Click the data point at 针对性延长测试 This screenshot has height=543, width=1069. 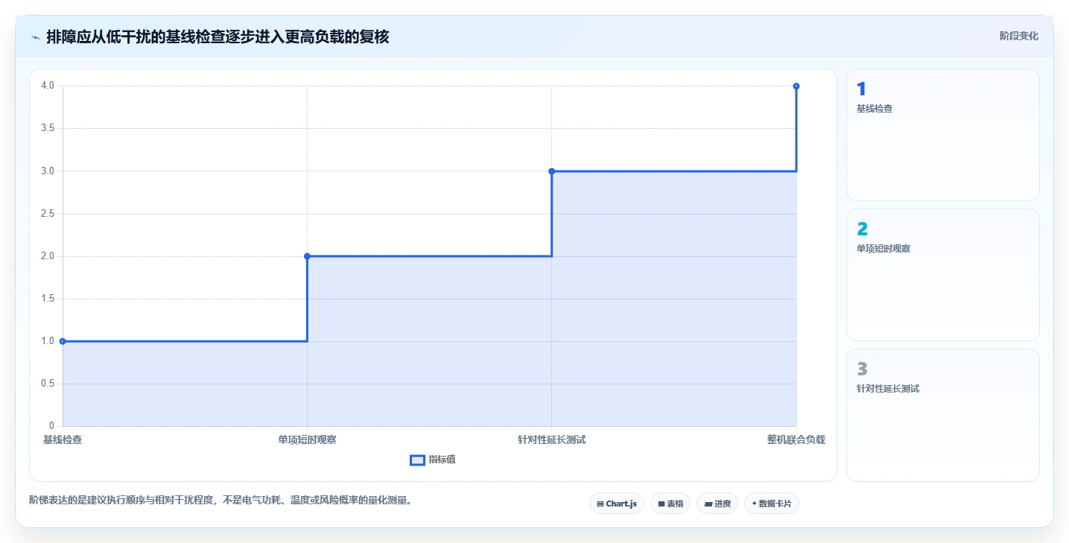552,171
